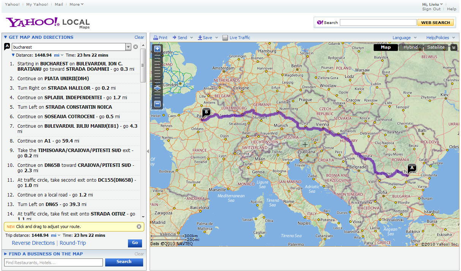Open My Yahoo! link
Viewport: 461px width, 271px height.
(37, 5)
